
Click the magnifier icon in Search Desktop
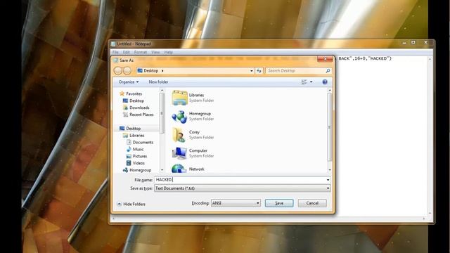pos(328,70)
